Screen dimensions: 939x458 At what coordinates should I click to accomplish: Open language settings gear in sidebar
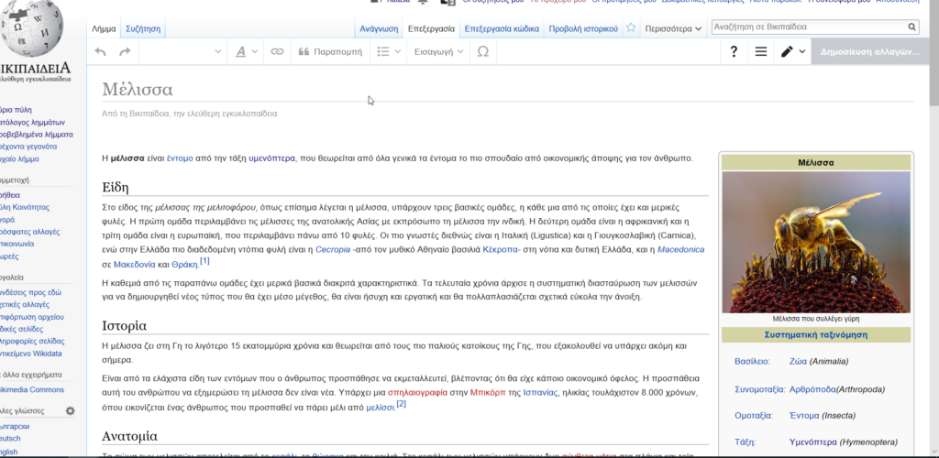pos(70,411)
